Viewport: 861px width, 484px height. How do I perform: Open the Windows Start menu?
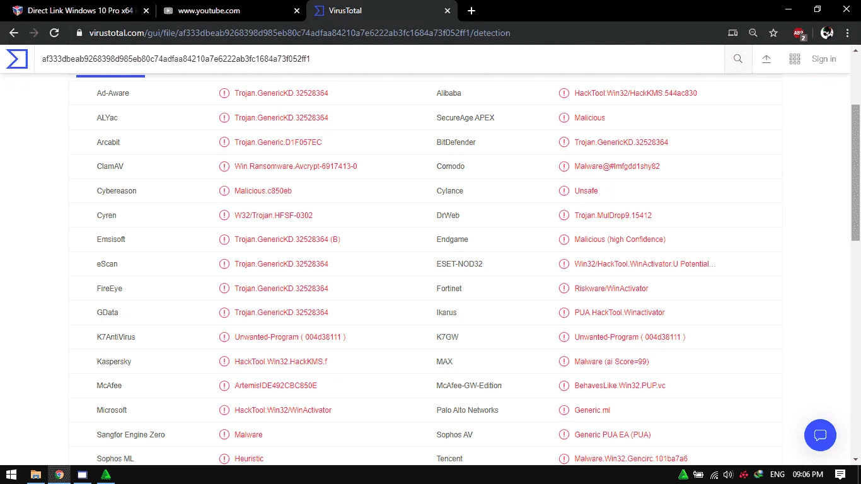11,475
